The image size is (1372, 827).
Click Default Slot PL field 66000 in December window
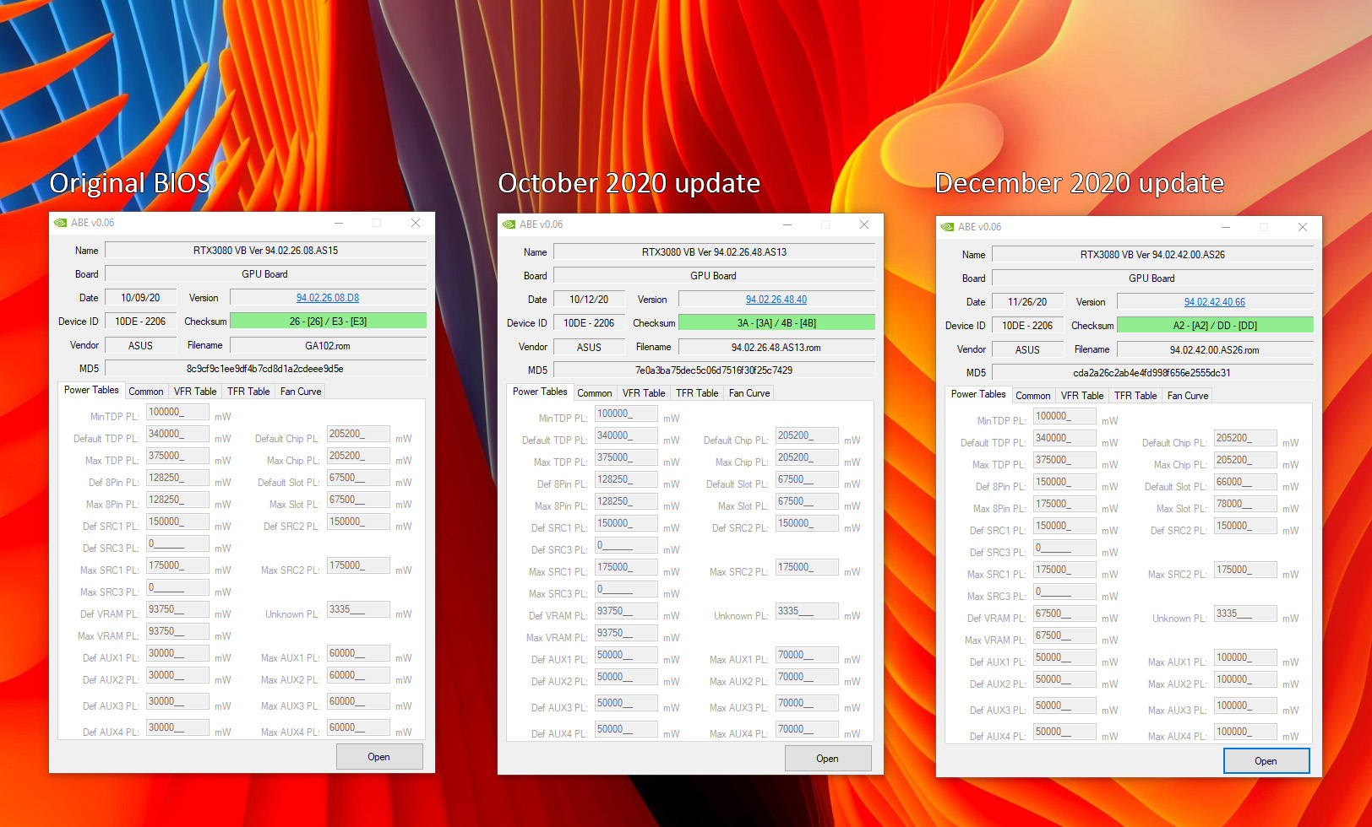(1245, 482)
